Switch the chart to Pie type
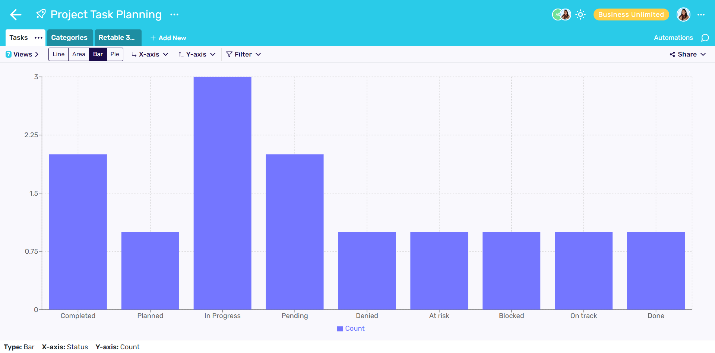Screen dimensions: 715x353 point(115,54)
